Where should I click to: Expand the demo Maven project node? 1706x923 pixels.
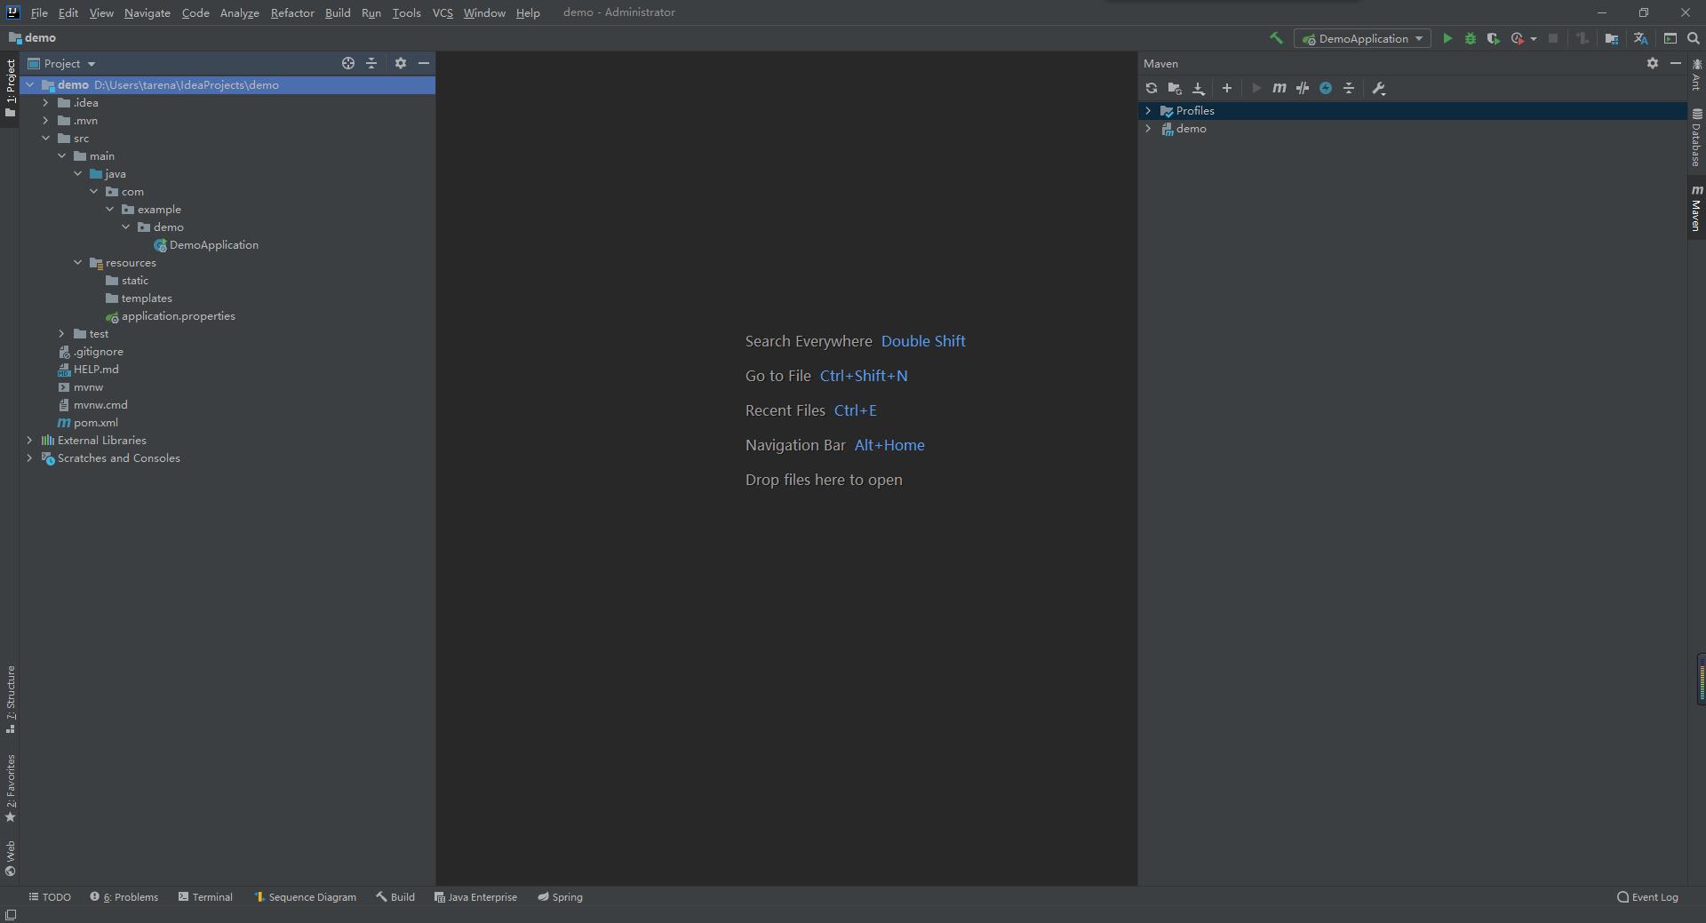coord(1148,129)
